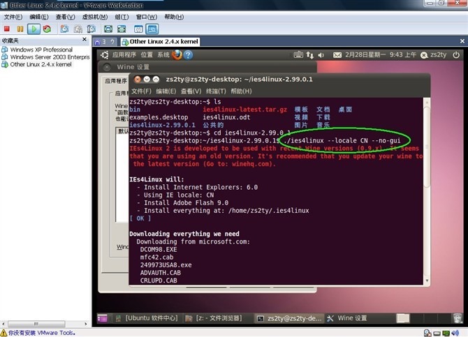Take a snapshot using the snapshot clock icon
Viewport: 468px width, 337px height.
click(x=64, y=29)
